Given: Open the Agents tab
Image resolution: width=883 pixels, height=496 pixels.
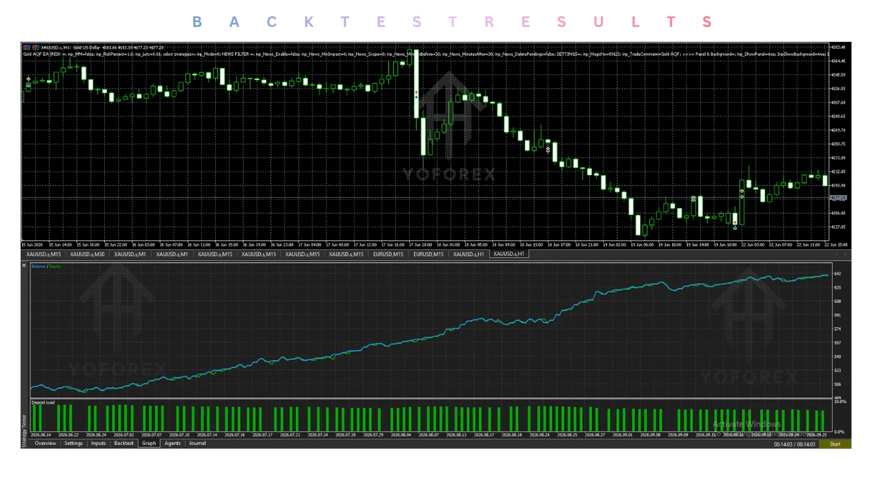Looking at the screenshot, I should [x=172, y=444].
